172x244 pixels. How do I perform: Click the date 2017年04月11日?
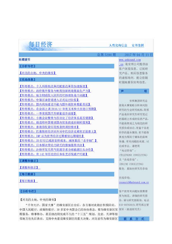point(139,55)
